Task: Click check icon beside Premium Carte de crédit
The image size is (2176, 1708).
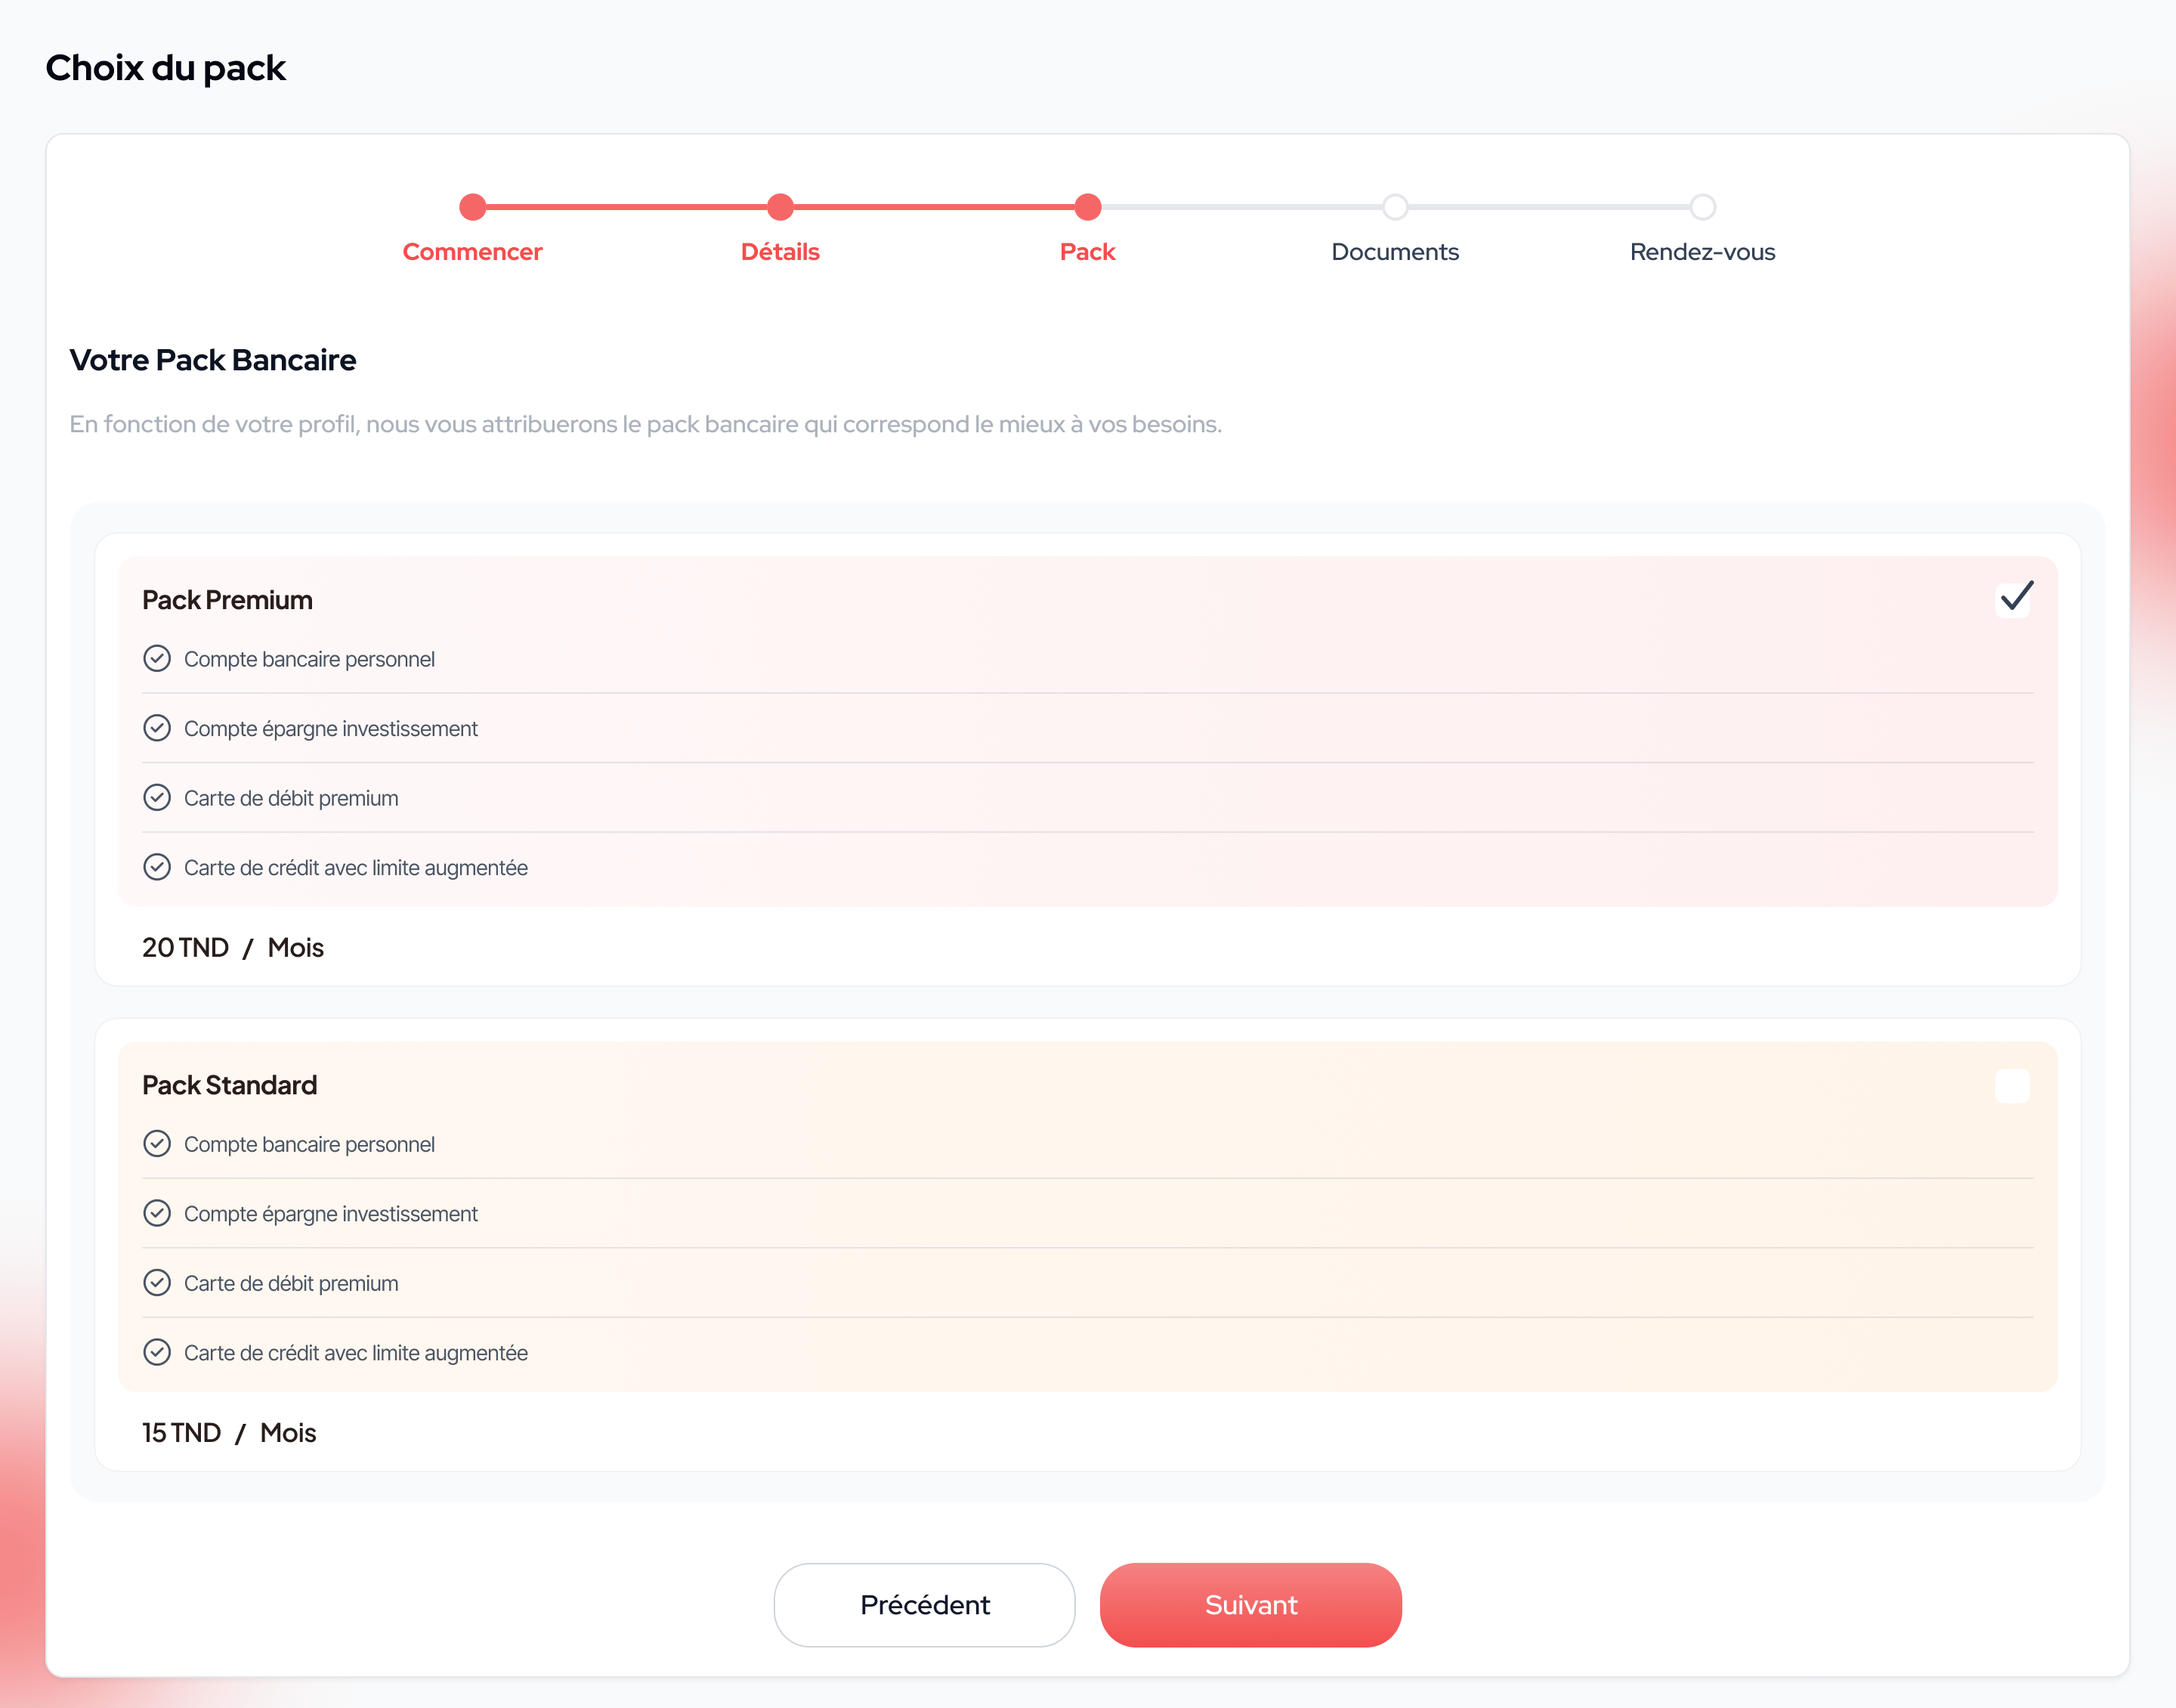Action: (157, 867)
